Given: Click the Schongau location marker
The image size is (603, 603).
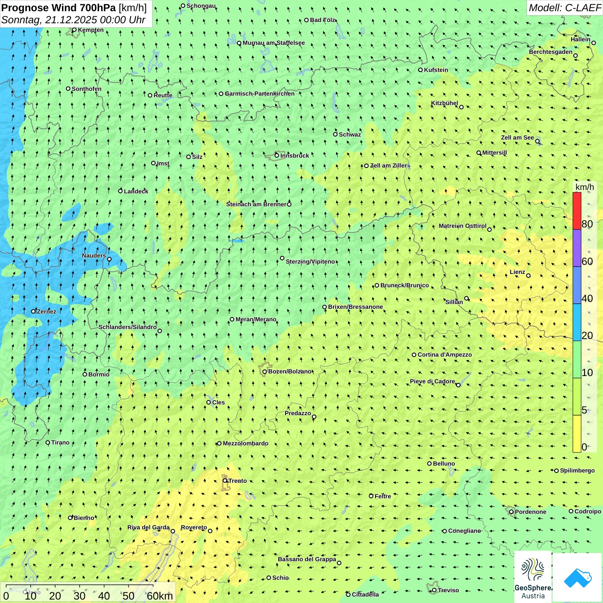Looking at the screenshot, I should pos(183,6).
